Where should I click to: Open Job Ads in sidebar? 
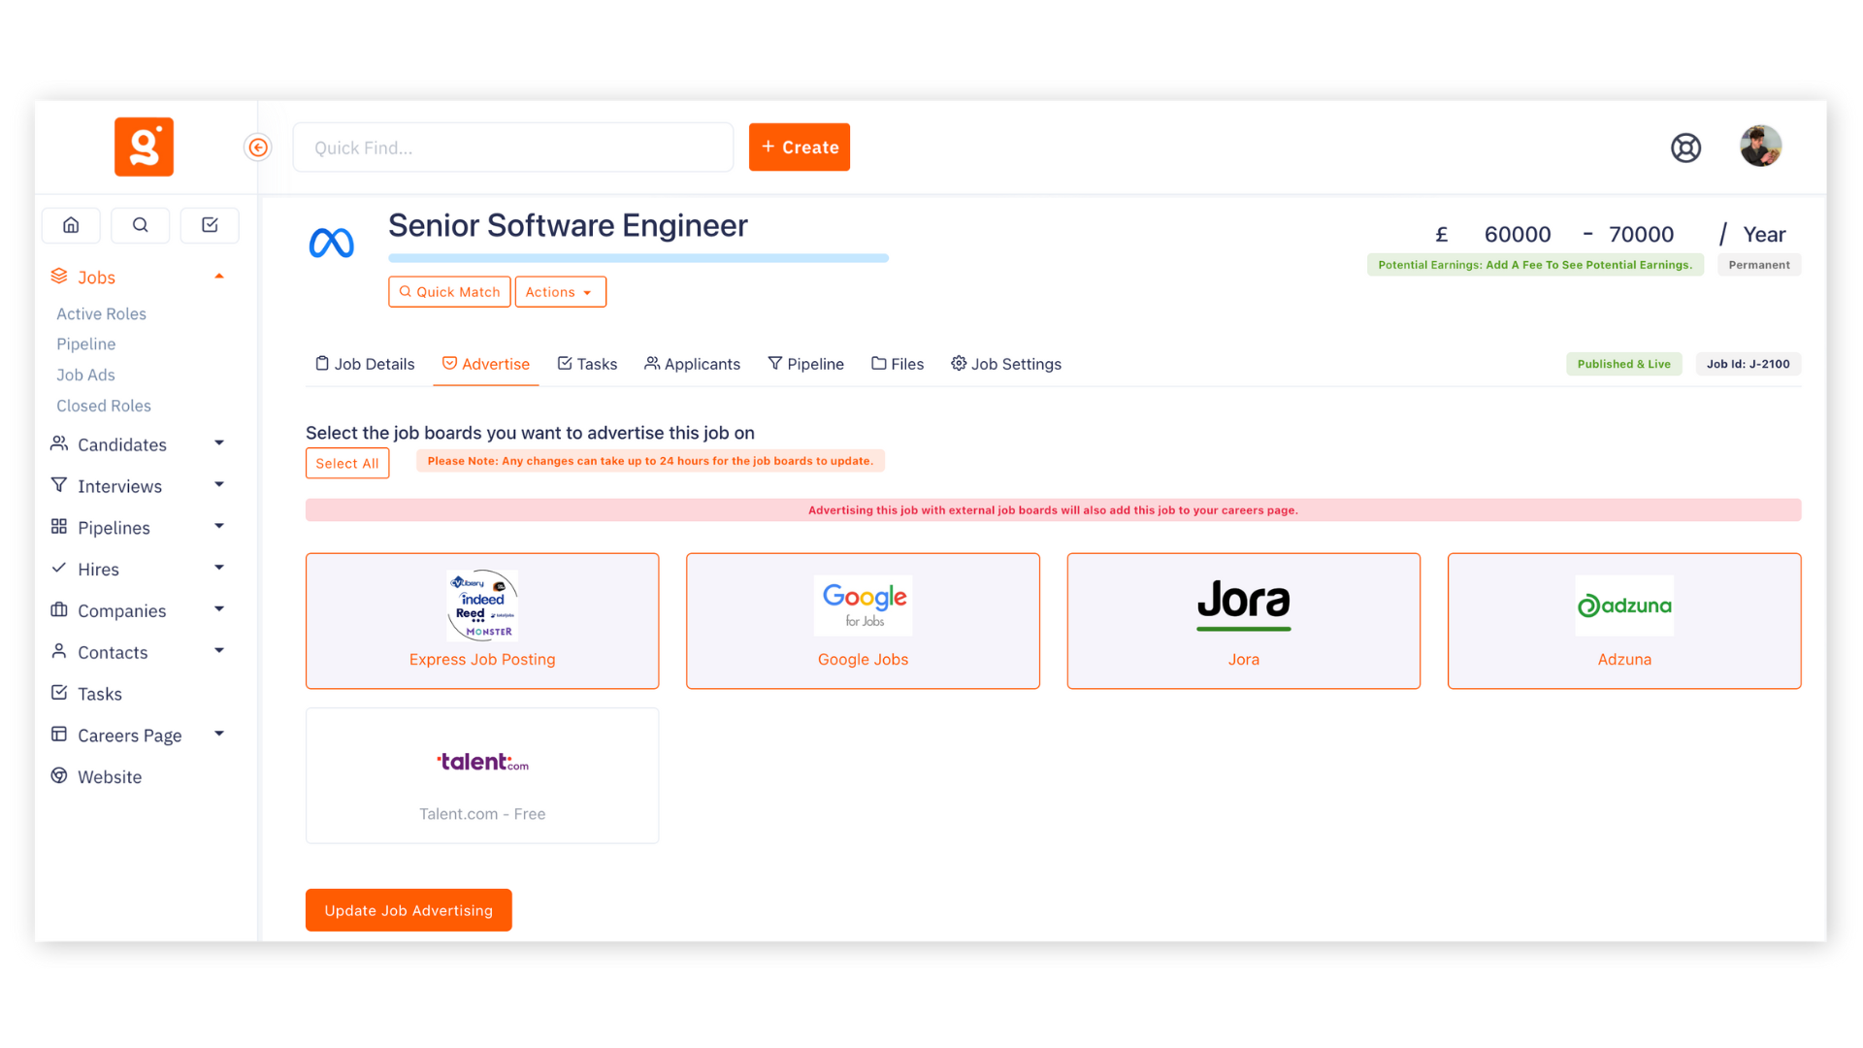pyautogui.click(x=85, y=375)
